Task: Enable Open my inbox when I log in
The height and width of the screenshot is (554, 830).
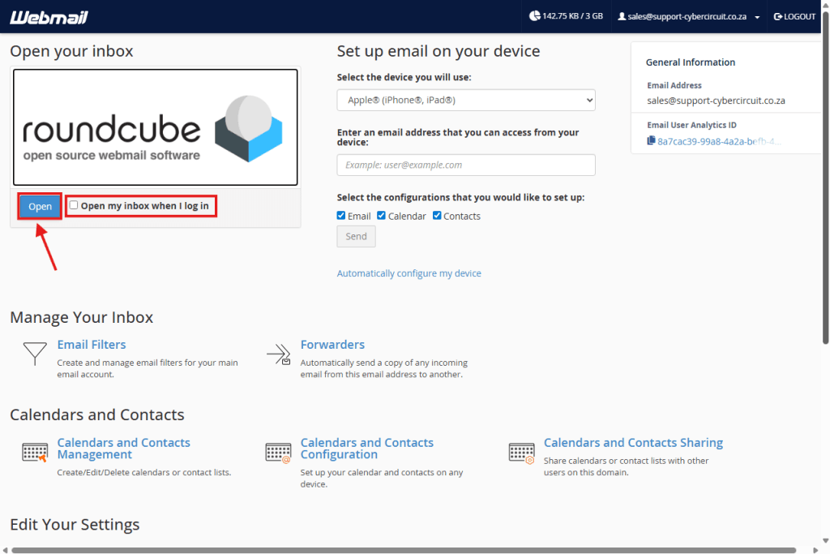Action: pos(74,205)
